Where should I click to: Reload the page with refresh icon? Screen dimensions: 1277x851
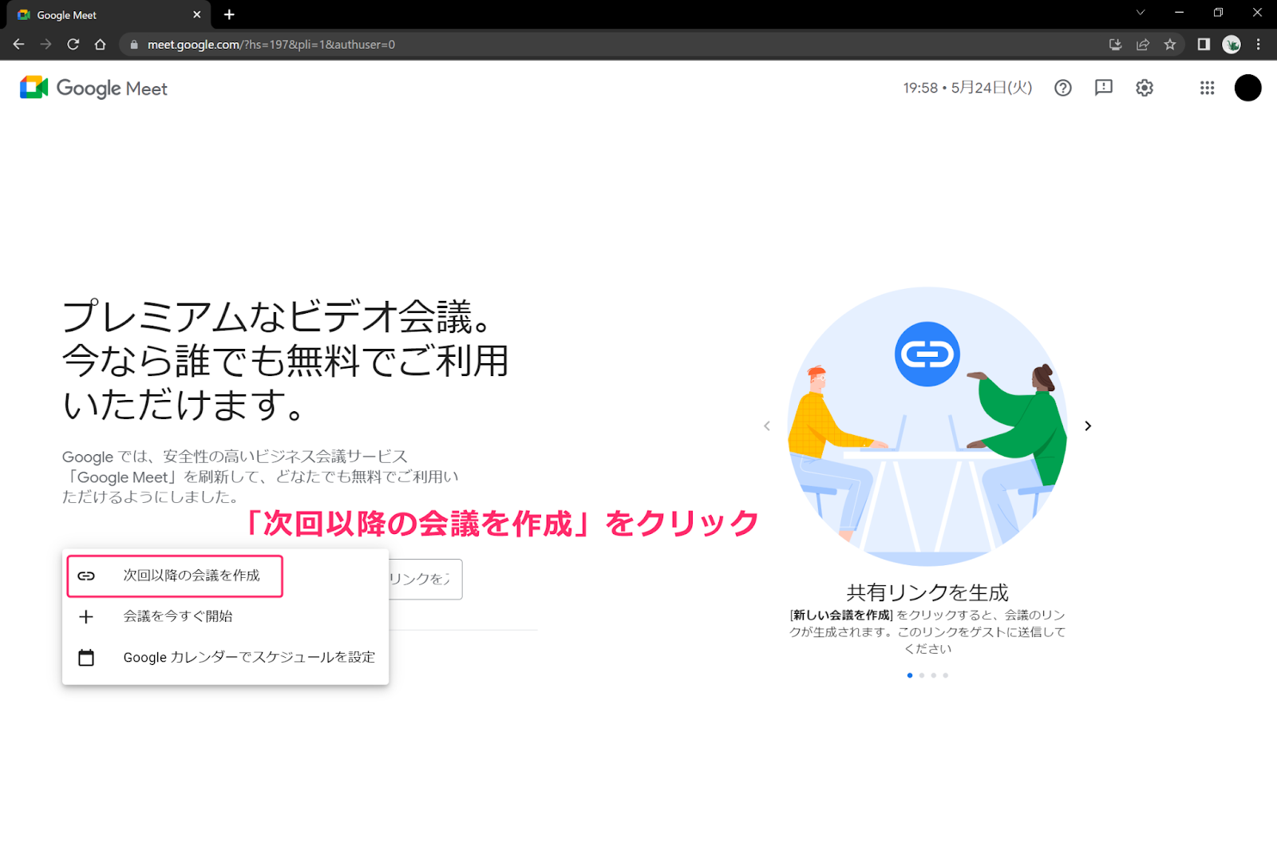(73, 45)
